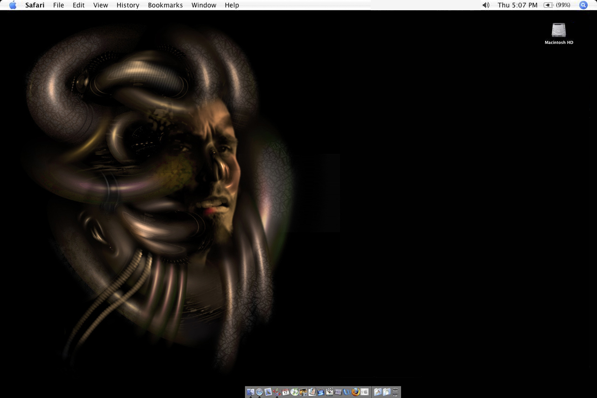Image resolution: width=597 pixels, height=398 pixels.
Task: Launch Mail from the dock
Action: [268, 392]
